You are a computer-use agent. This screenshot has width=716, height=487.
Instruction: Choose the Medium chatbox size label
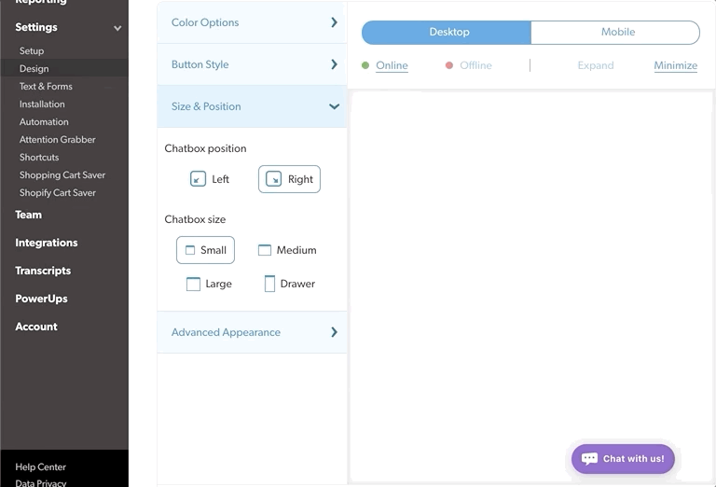[x=296, y=250]
